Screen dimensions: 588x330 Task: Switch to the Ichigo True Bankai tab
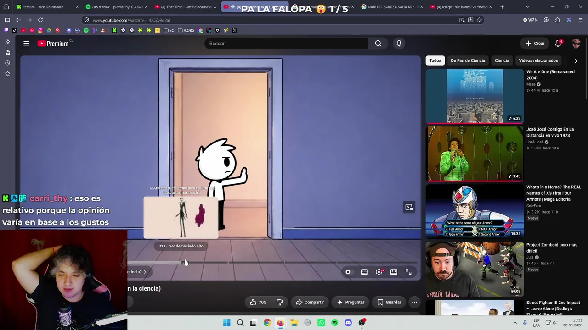pos(461,7)
